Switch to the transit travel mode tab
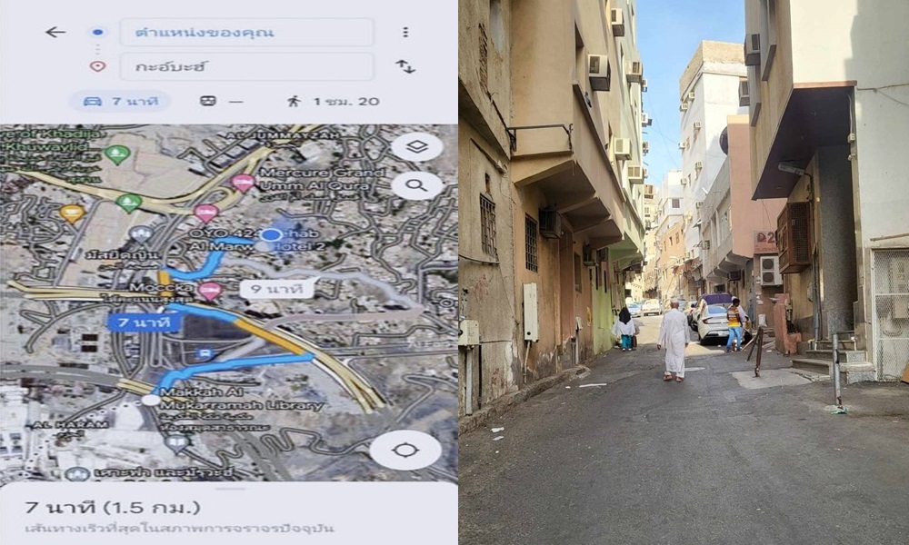This screenshot has height=545, width=909. pos(221,102)
